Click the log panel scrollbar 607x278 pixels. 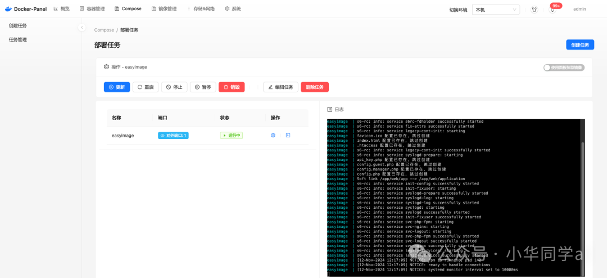582,208
